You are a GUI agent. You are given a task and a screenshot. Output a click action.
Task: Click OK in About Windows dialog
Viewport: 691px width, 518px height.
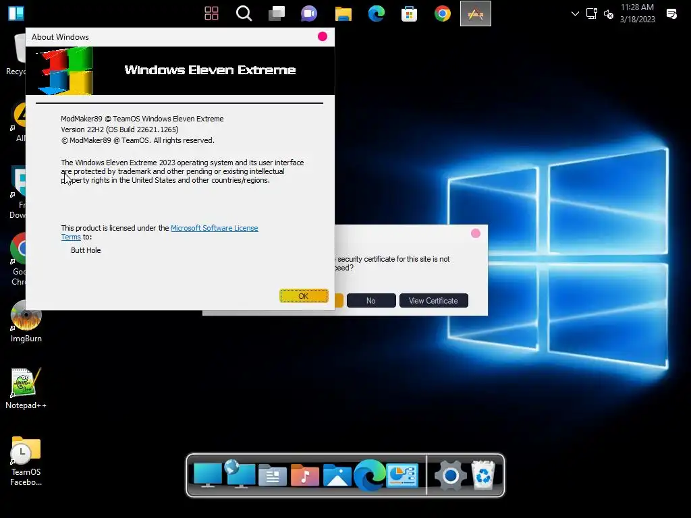[304, 296]
